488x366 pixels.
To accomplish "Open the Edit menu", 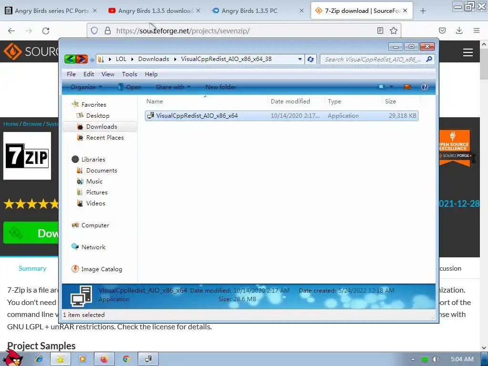I will (89, 74).
